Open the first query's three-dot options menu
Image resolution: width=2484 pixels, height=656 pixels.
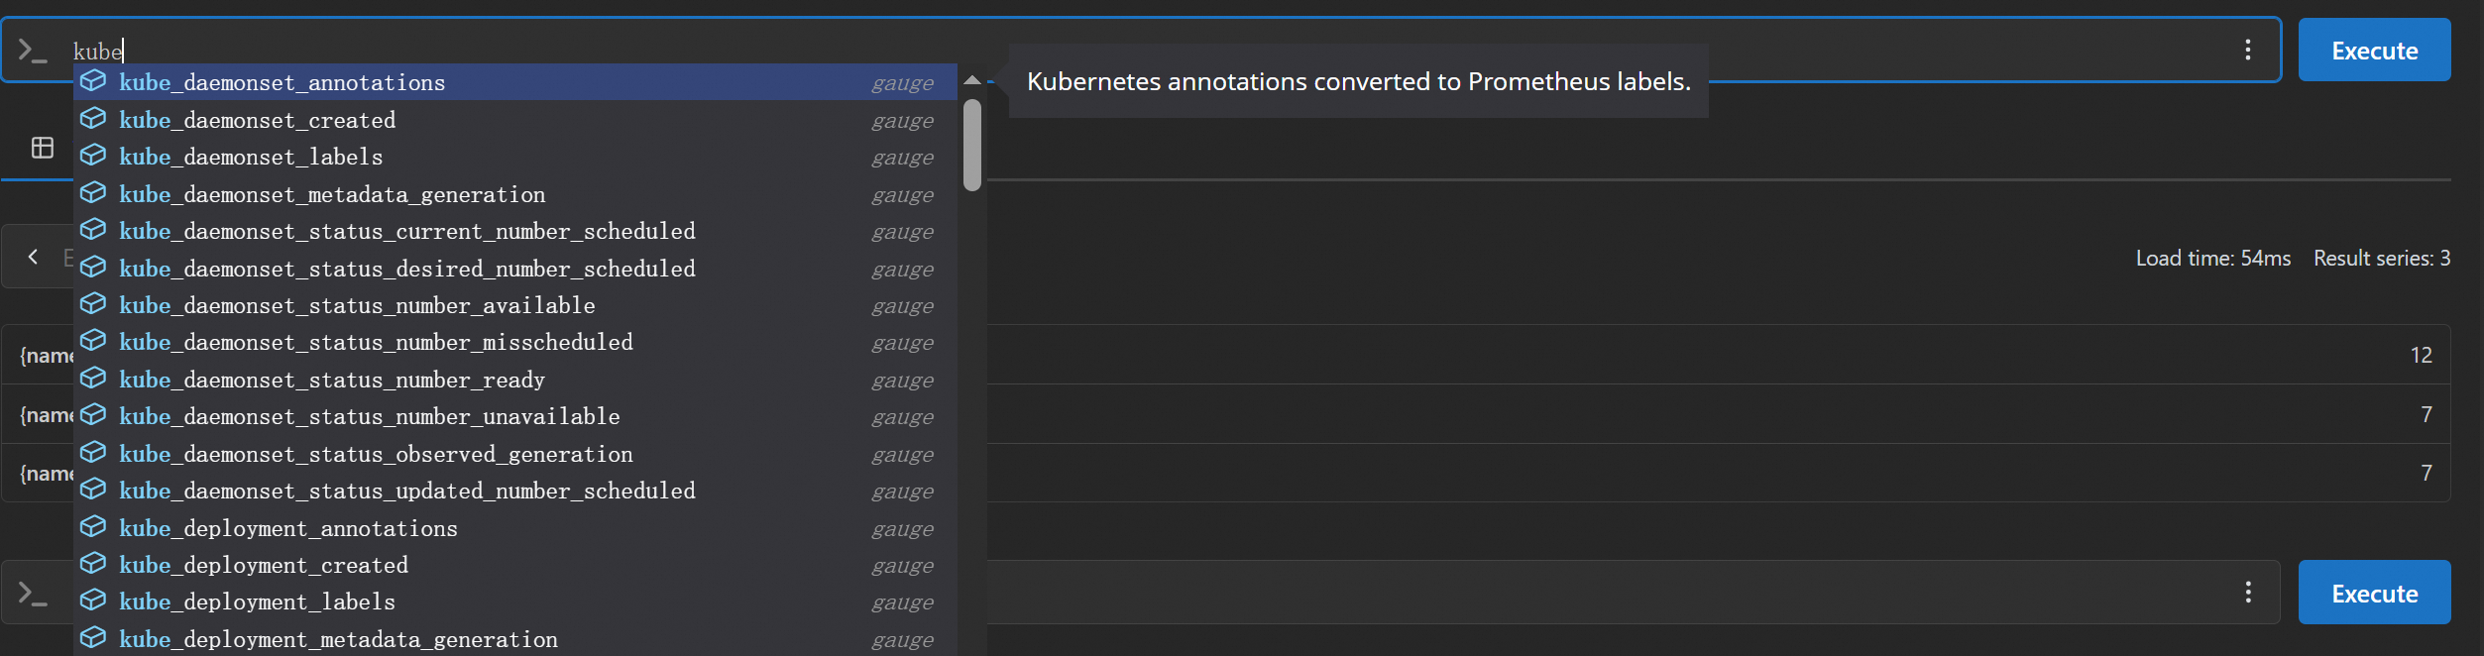2247,50
